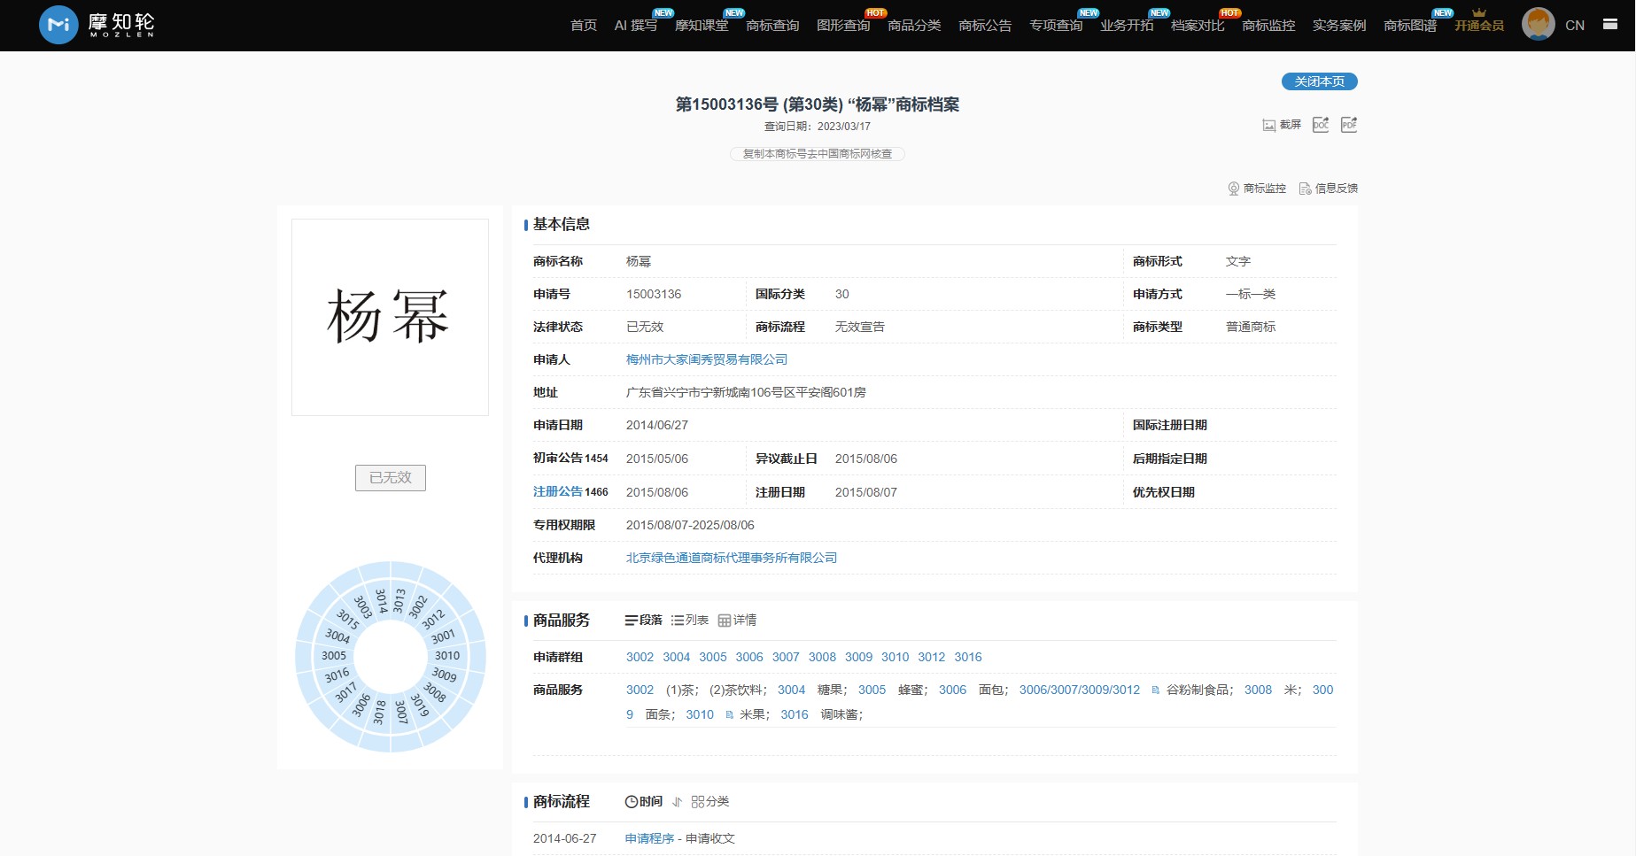This screenshot has width=1636, height=856.
Task: Click segment 3005 on the circular chart
Action: coord(334,656)
